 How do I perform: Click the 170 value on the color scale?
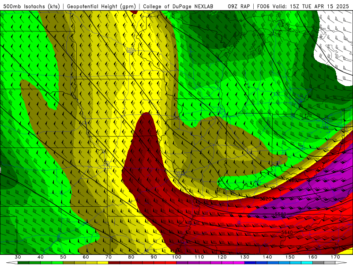pos(335,257)
